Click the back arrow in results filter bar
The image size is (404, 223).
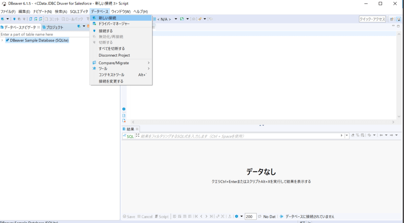click(x=381, y=135)
